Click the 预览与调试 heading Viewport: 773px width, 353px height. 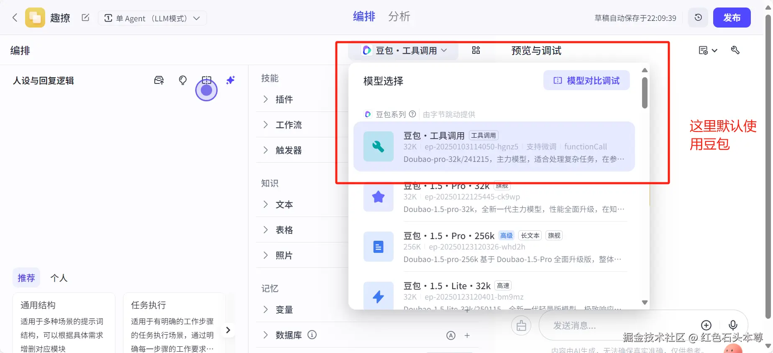click(x=536, y=50)
